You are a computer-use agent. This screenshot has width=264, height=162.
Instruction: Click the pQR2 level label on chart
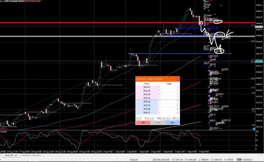(225, 70)
